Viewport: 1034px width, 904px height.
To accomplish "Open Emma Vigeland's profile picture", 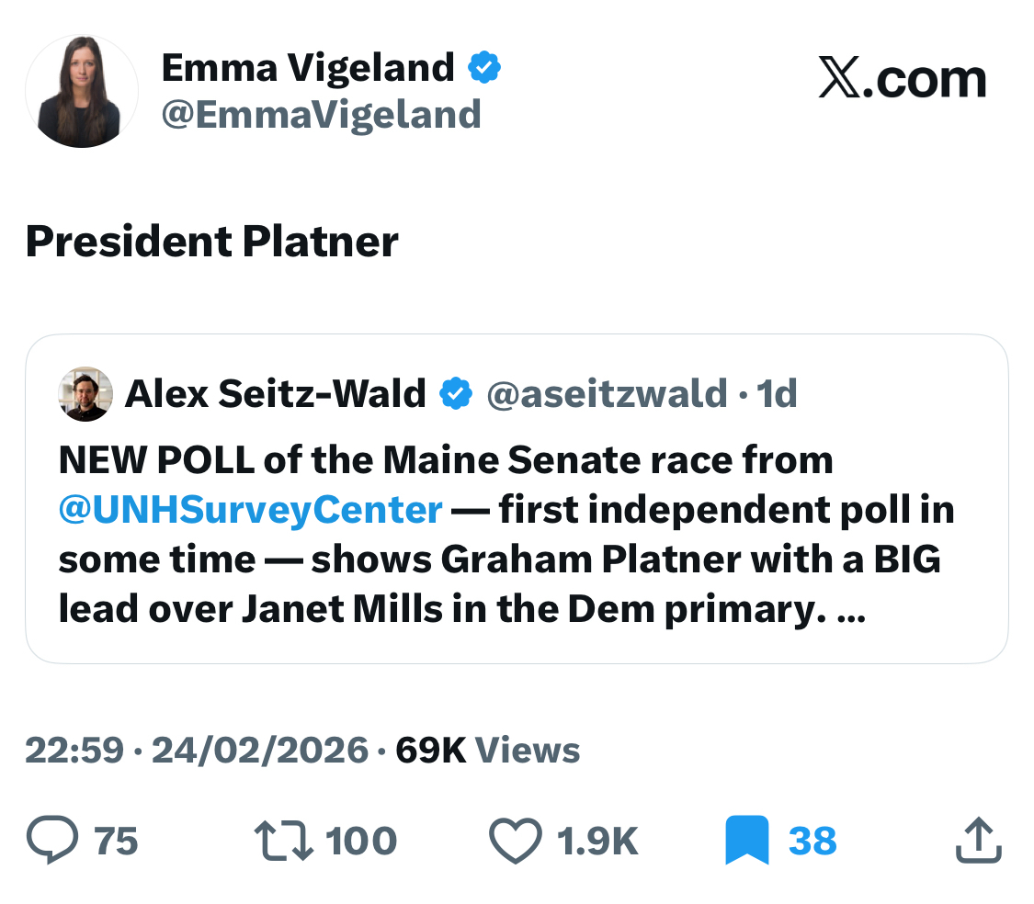I will coord(82,92).
